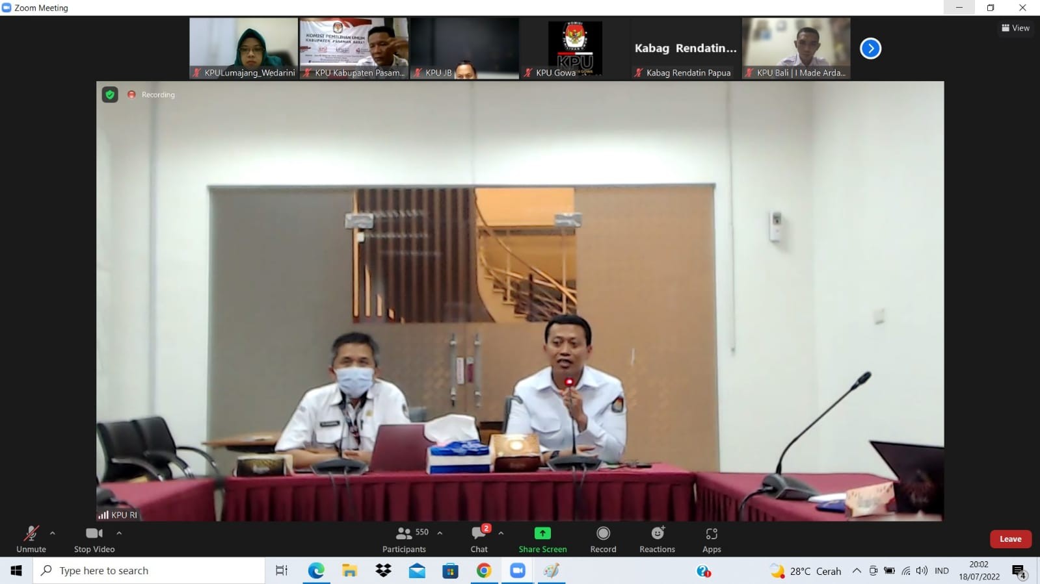Start recording with Record button
The height and width of the screenshot is (584, 1040).
click(603, 539)
